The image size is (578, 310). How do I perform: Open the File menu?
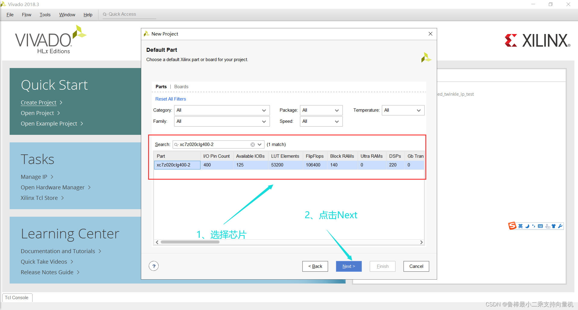(x=10, y=15)
